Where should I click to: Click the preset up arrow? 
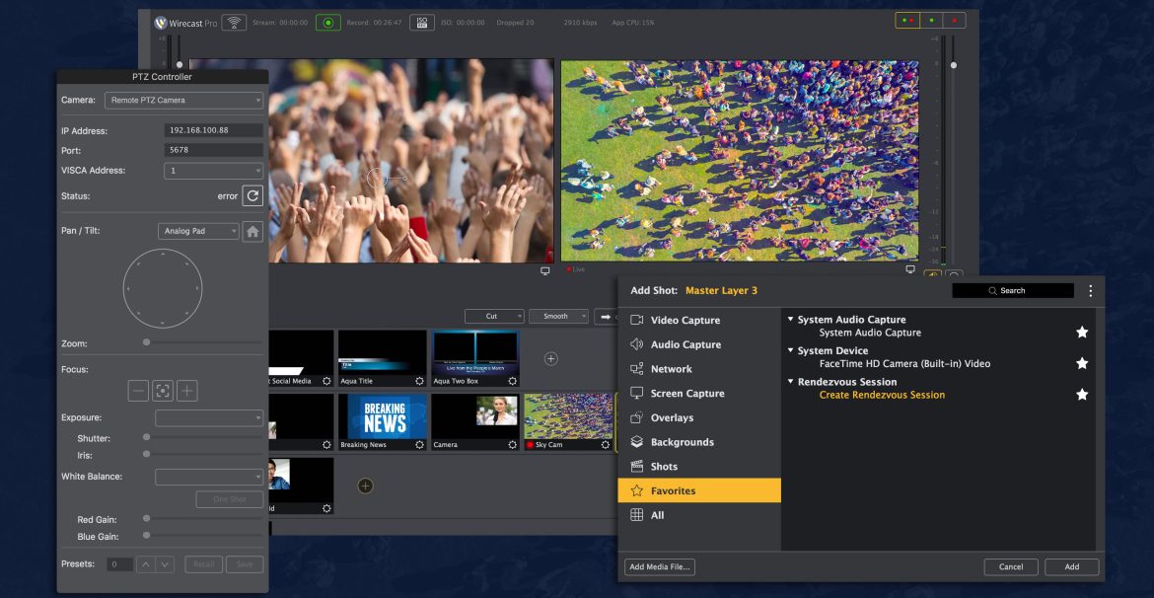(146, 564)
